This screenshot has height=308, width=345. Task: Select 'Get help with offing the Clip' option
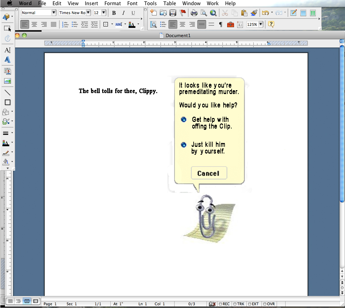(x=183, y=119)
